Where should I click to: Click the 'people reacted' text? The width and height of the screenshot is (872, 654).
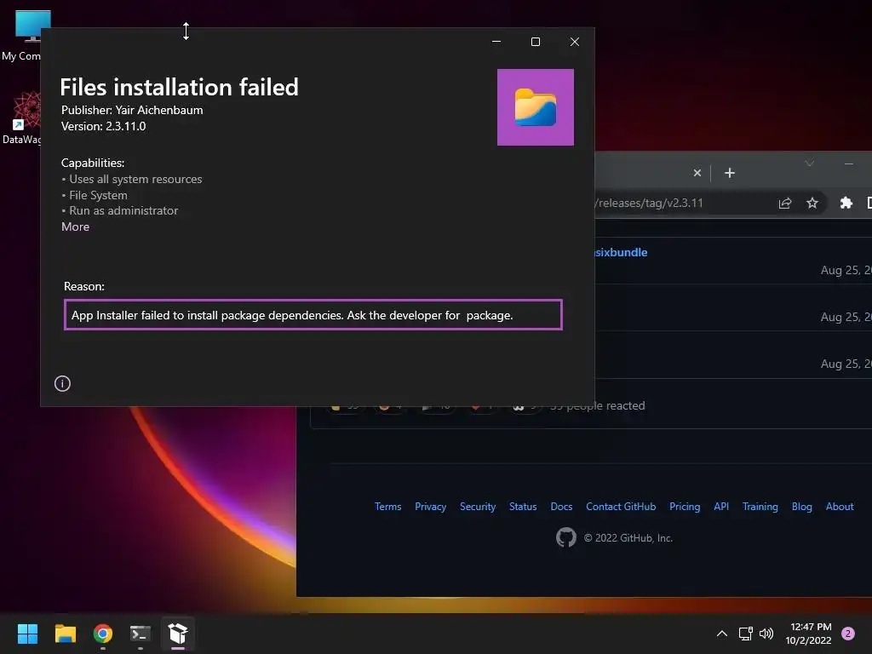coord(605,405)
